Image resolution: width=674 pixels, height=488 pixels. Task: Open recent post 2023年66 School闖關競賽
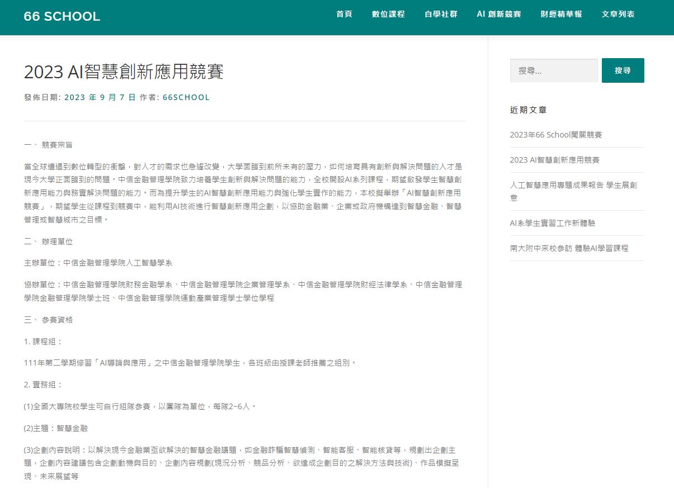point(556,135)
